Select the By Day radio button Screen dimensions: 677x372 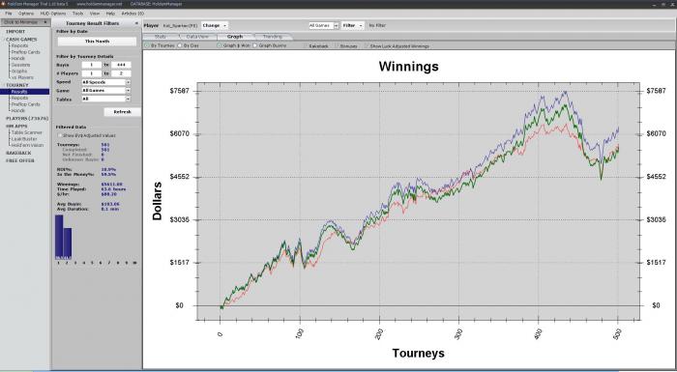(x=180, y=45)
